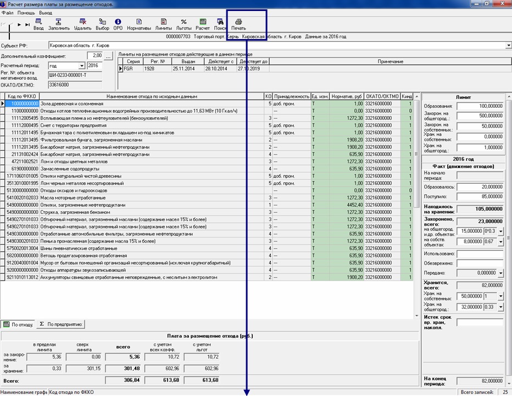
Task: Click the Заполнить toolbar icon
Action: coord(59,23)
